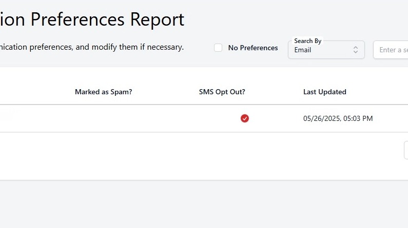Click the Preferences Report page heading
This screenshot has height=228, width=408.
point(92,19)
